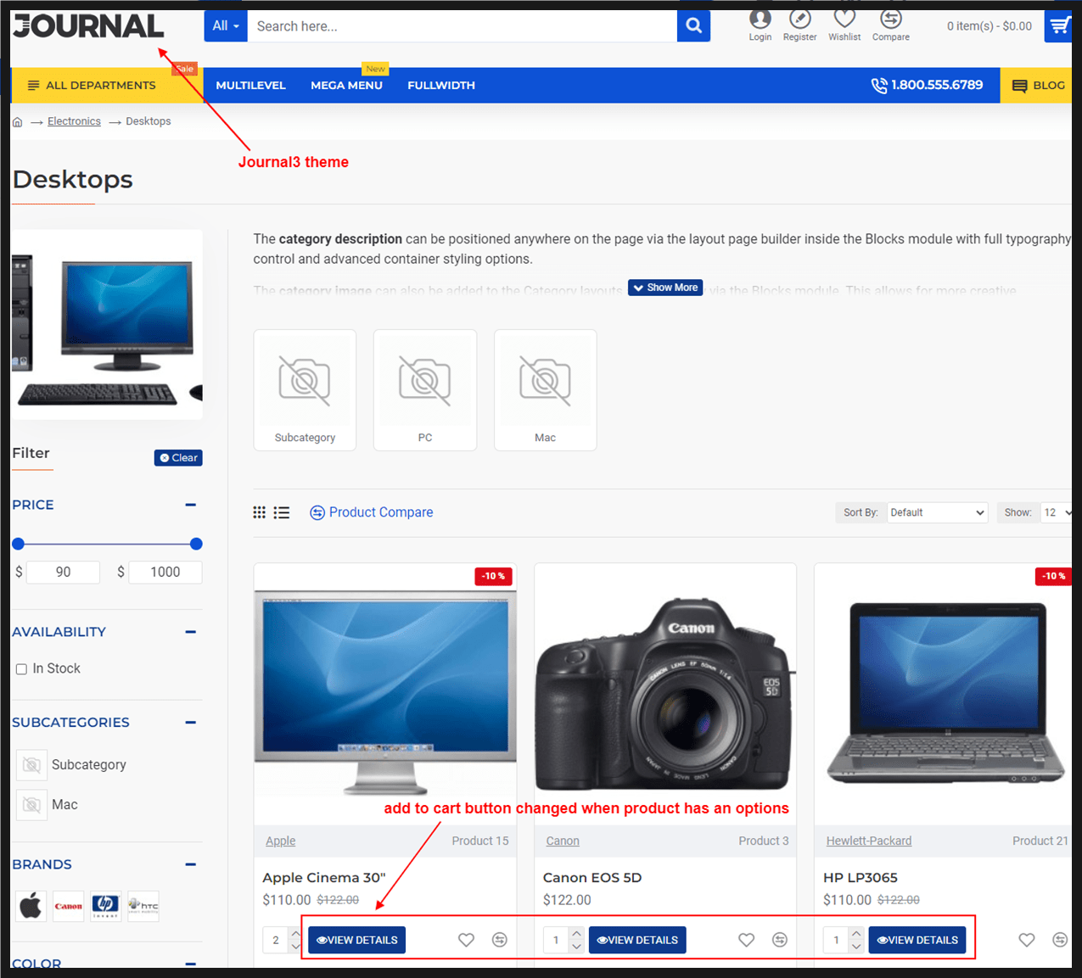Open the Mega Menu item
The width and height of the screenshot is (1082, 978).
point(346,86)
